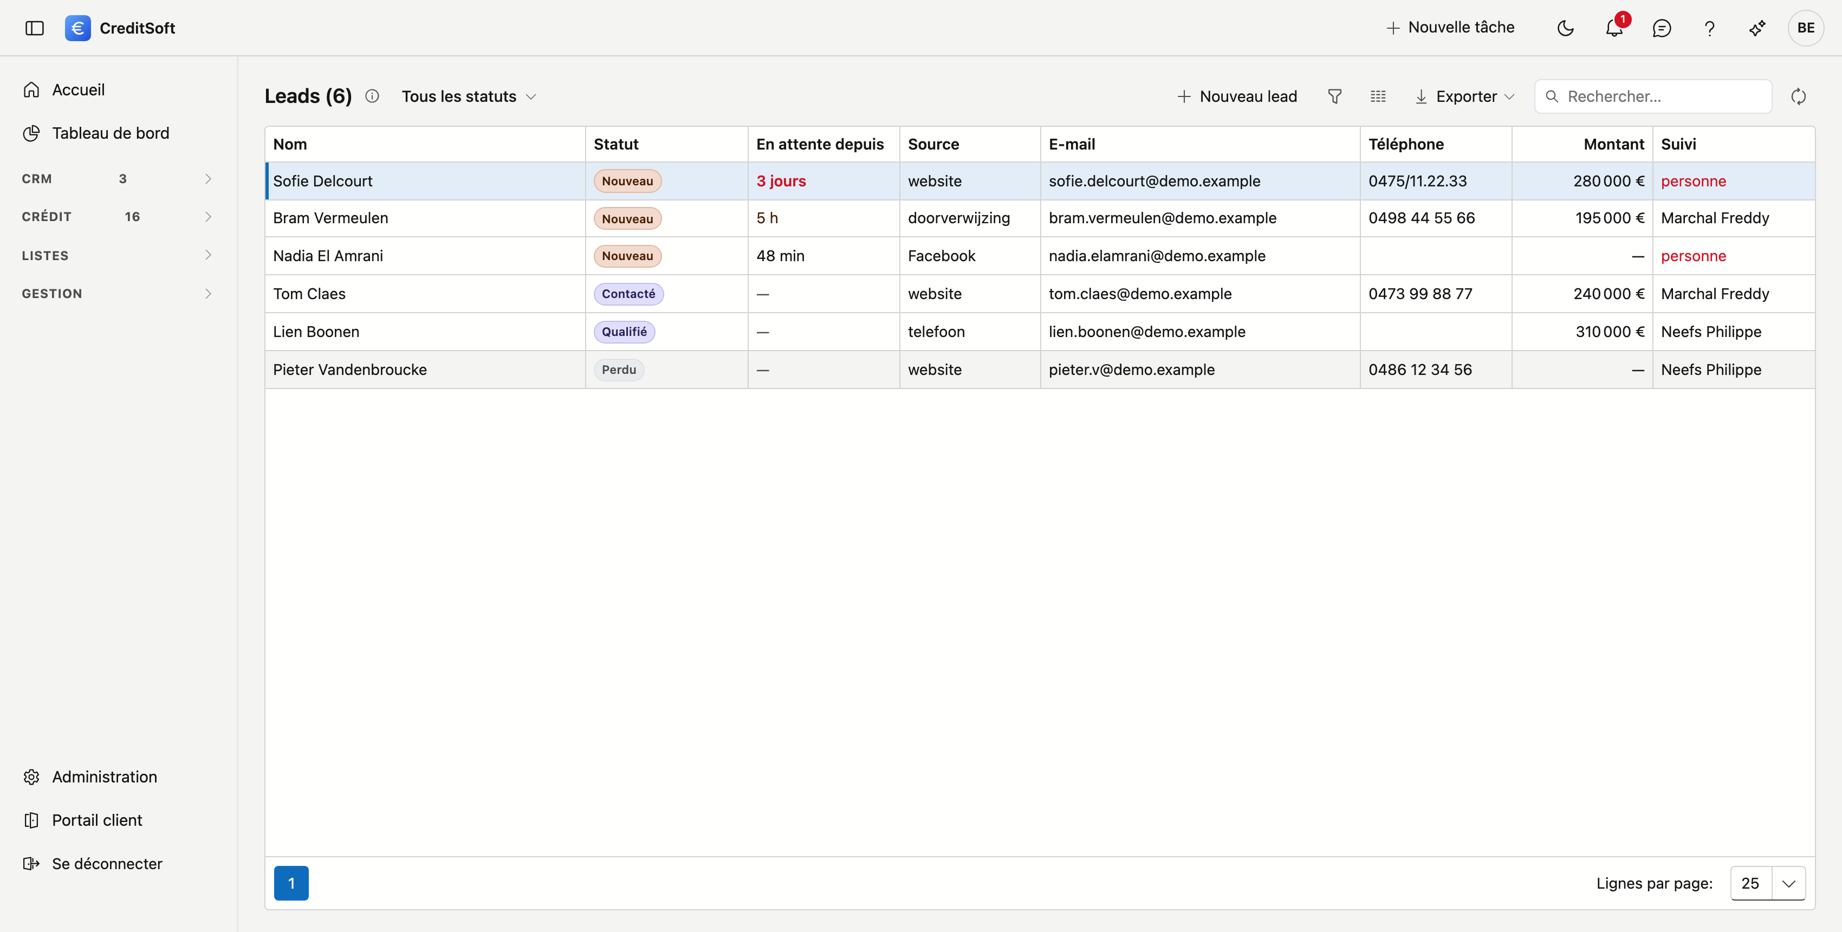Viewport: 1842px width, 932px height.
Task: Open notifications bell icon
Action: point(1614,28)
